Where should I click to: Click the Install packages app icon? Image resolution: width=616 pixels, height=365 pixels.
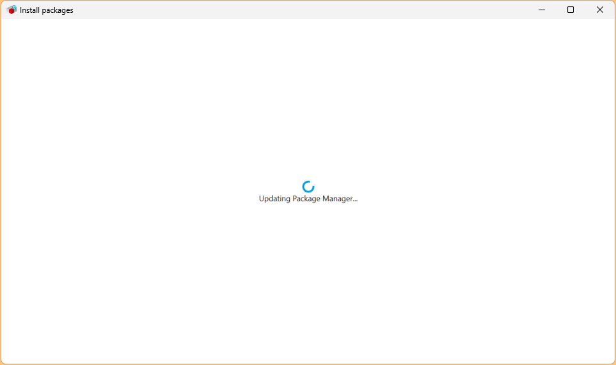tap(12, 10)
